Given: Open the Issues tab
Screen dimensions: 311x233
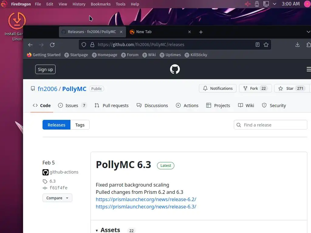Looking at the screenshot, I should (72, 106).
